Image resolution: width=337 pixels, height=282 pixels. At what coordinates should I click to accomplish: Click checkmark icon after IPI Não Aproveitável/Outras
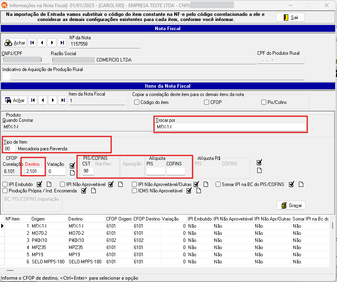pos(196,184)
